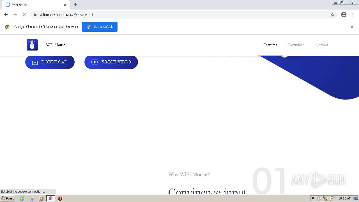Image resolution: width=359 pixels, height=202 pixels.
Task: Open the volume speaker tray icon
Action: pos(319,198)
